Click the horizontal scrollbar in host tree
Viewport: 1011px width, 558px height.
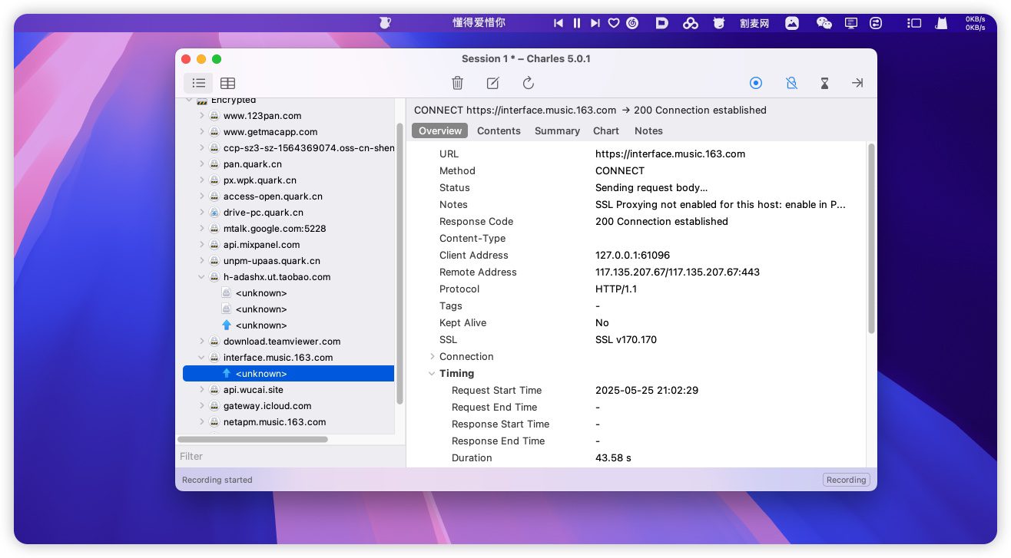[253, 440]
